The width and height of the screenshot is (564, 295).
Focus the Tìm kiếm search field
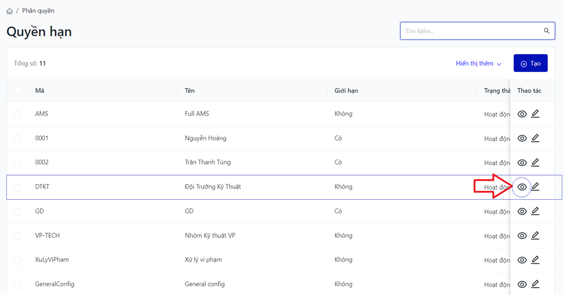[470, 31]
